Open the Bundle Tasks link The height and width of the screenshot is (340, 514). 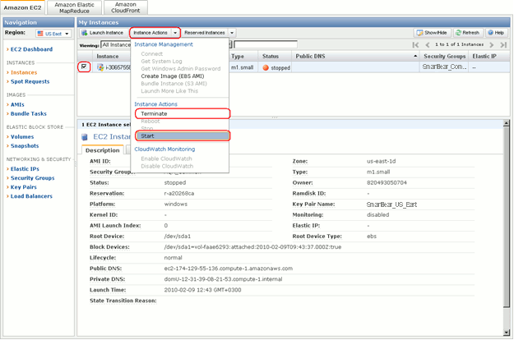tap(29, 114)
